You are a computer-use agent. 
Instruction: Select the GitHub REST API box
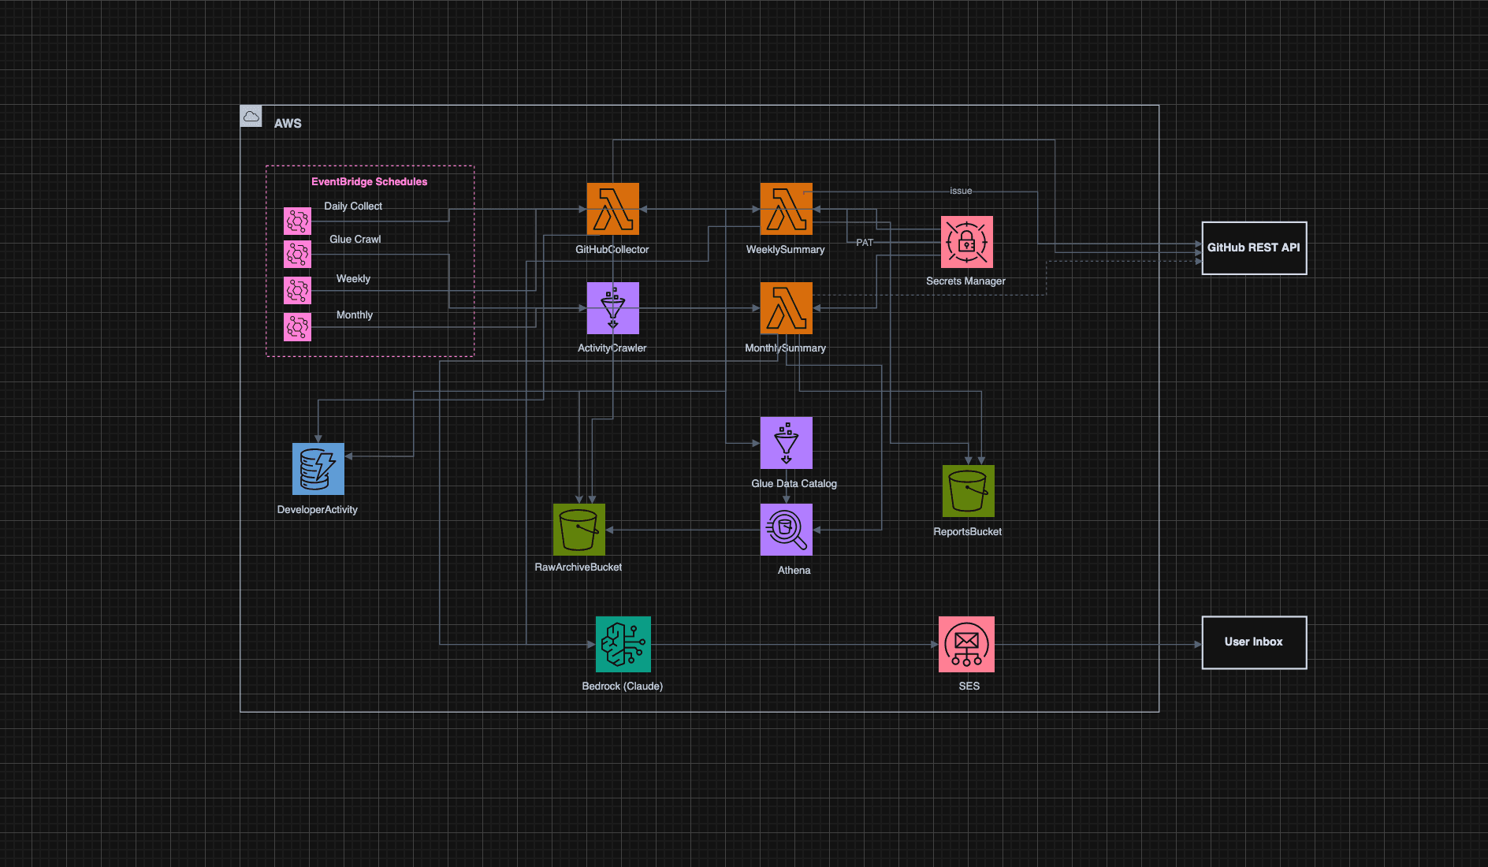pyautogui.click(x=1254, y=248)
